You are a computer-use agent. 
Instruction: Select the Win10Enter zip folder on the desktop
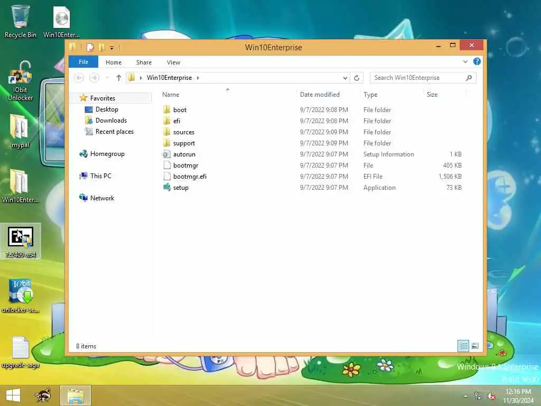pos(20,186)
